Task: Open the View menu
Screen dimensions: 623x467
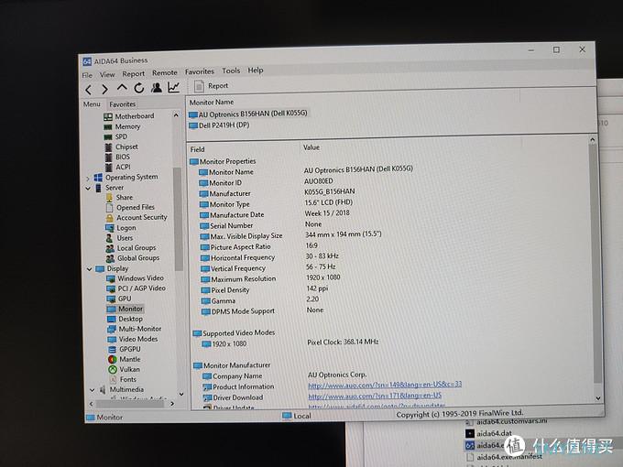Action: click(107, 74)
